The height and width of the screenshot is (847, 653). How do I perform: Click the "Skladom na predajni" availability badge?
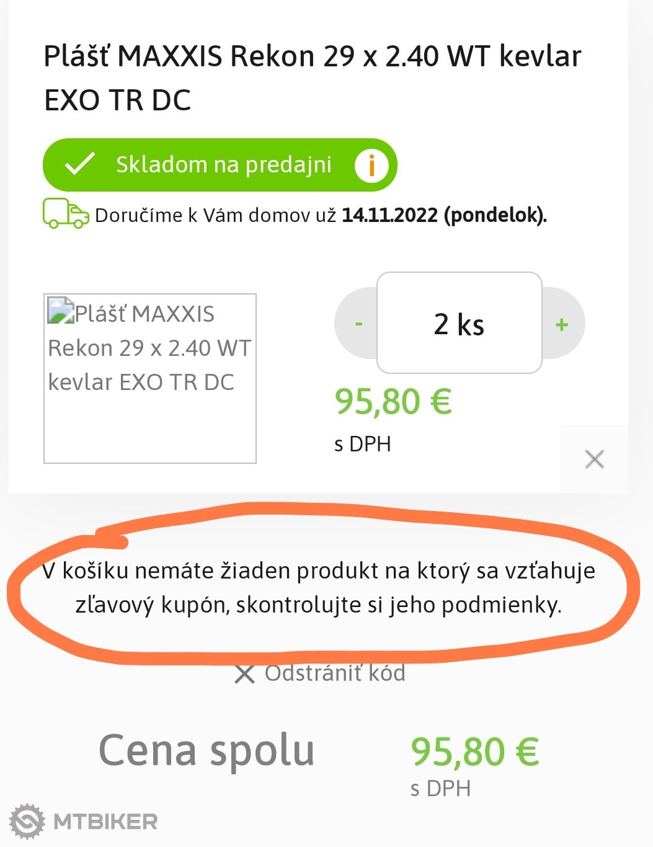point(223,165)
